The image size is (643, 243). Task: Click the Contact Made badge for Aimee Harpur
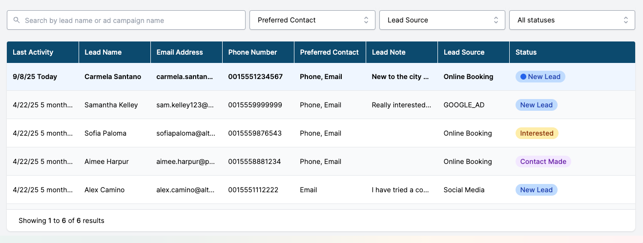coord(543,162)
